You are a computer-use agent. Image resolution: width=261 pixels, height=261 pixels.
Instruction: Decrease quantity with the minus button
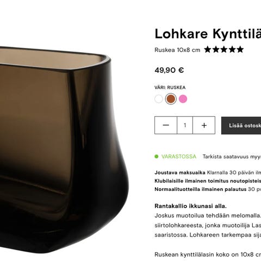(166, 125)
